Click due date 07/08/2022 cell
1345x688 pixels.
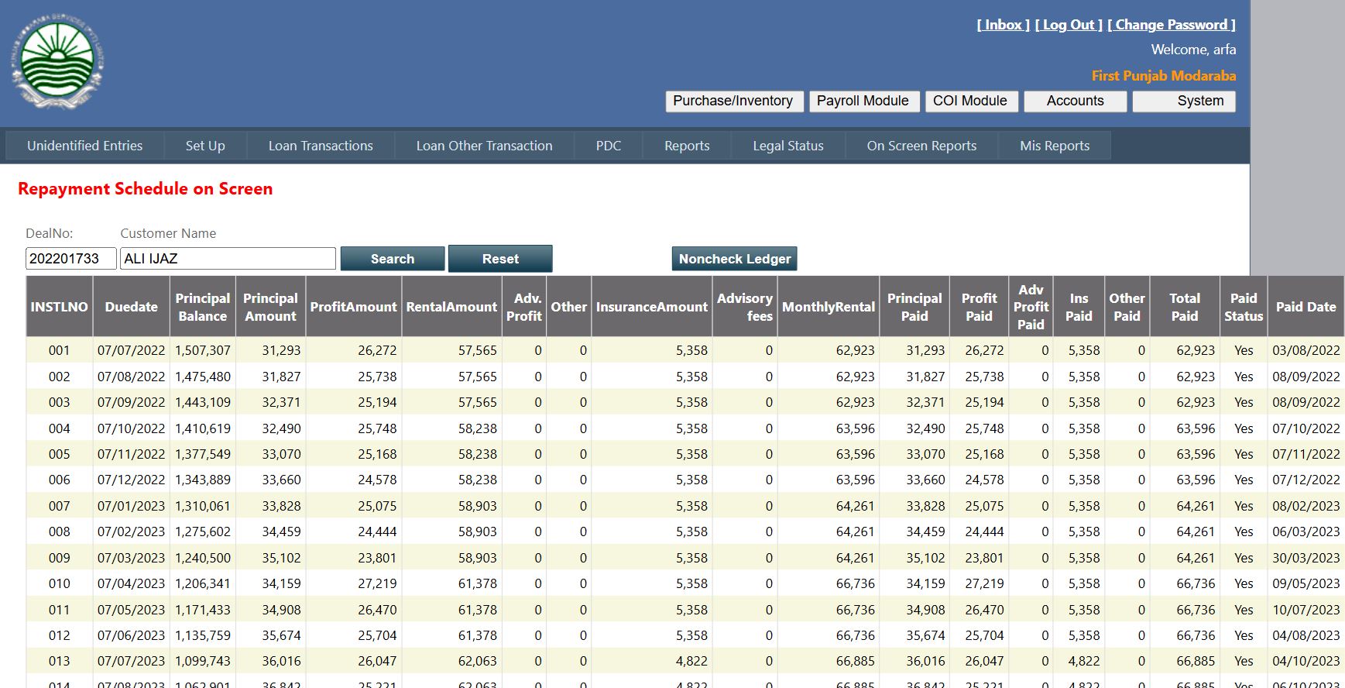tap(132, 377)
